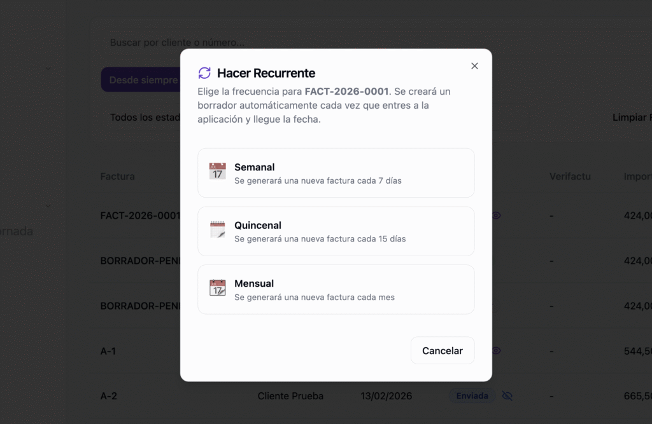Click date 13/02/2026 in A-2 row
Screen dimensions: 652x424
[386, 396]
